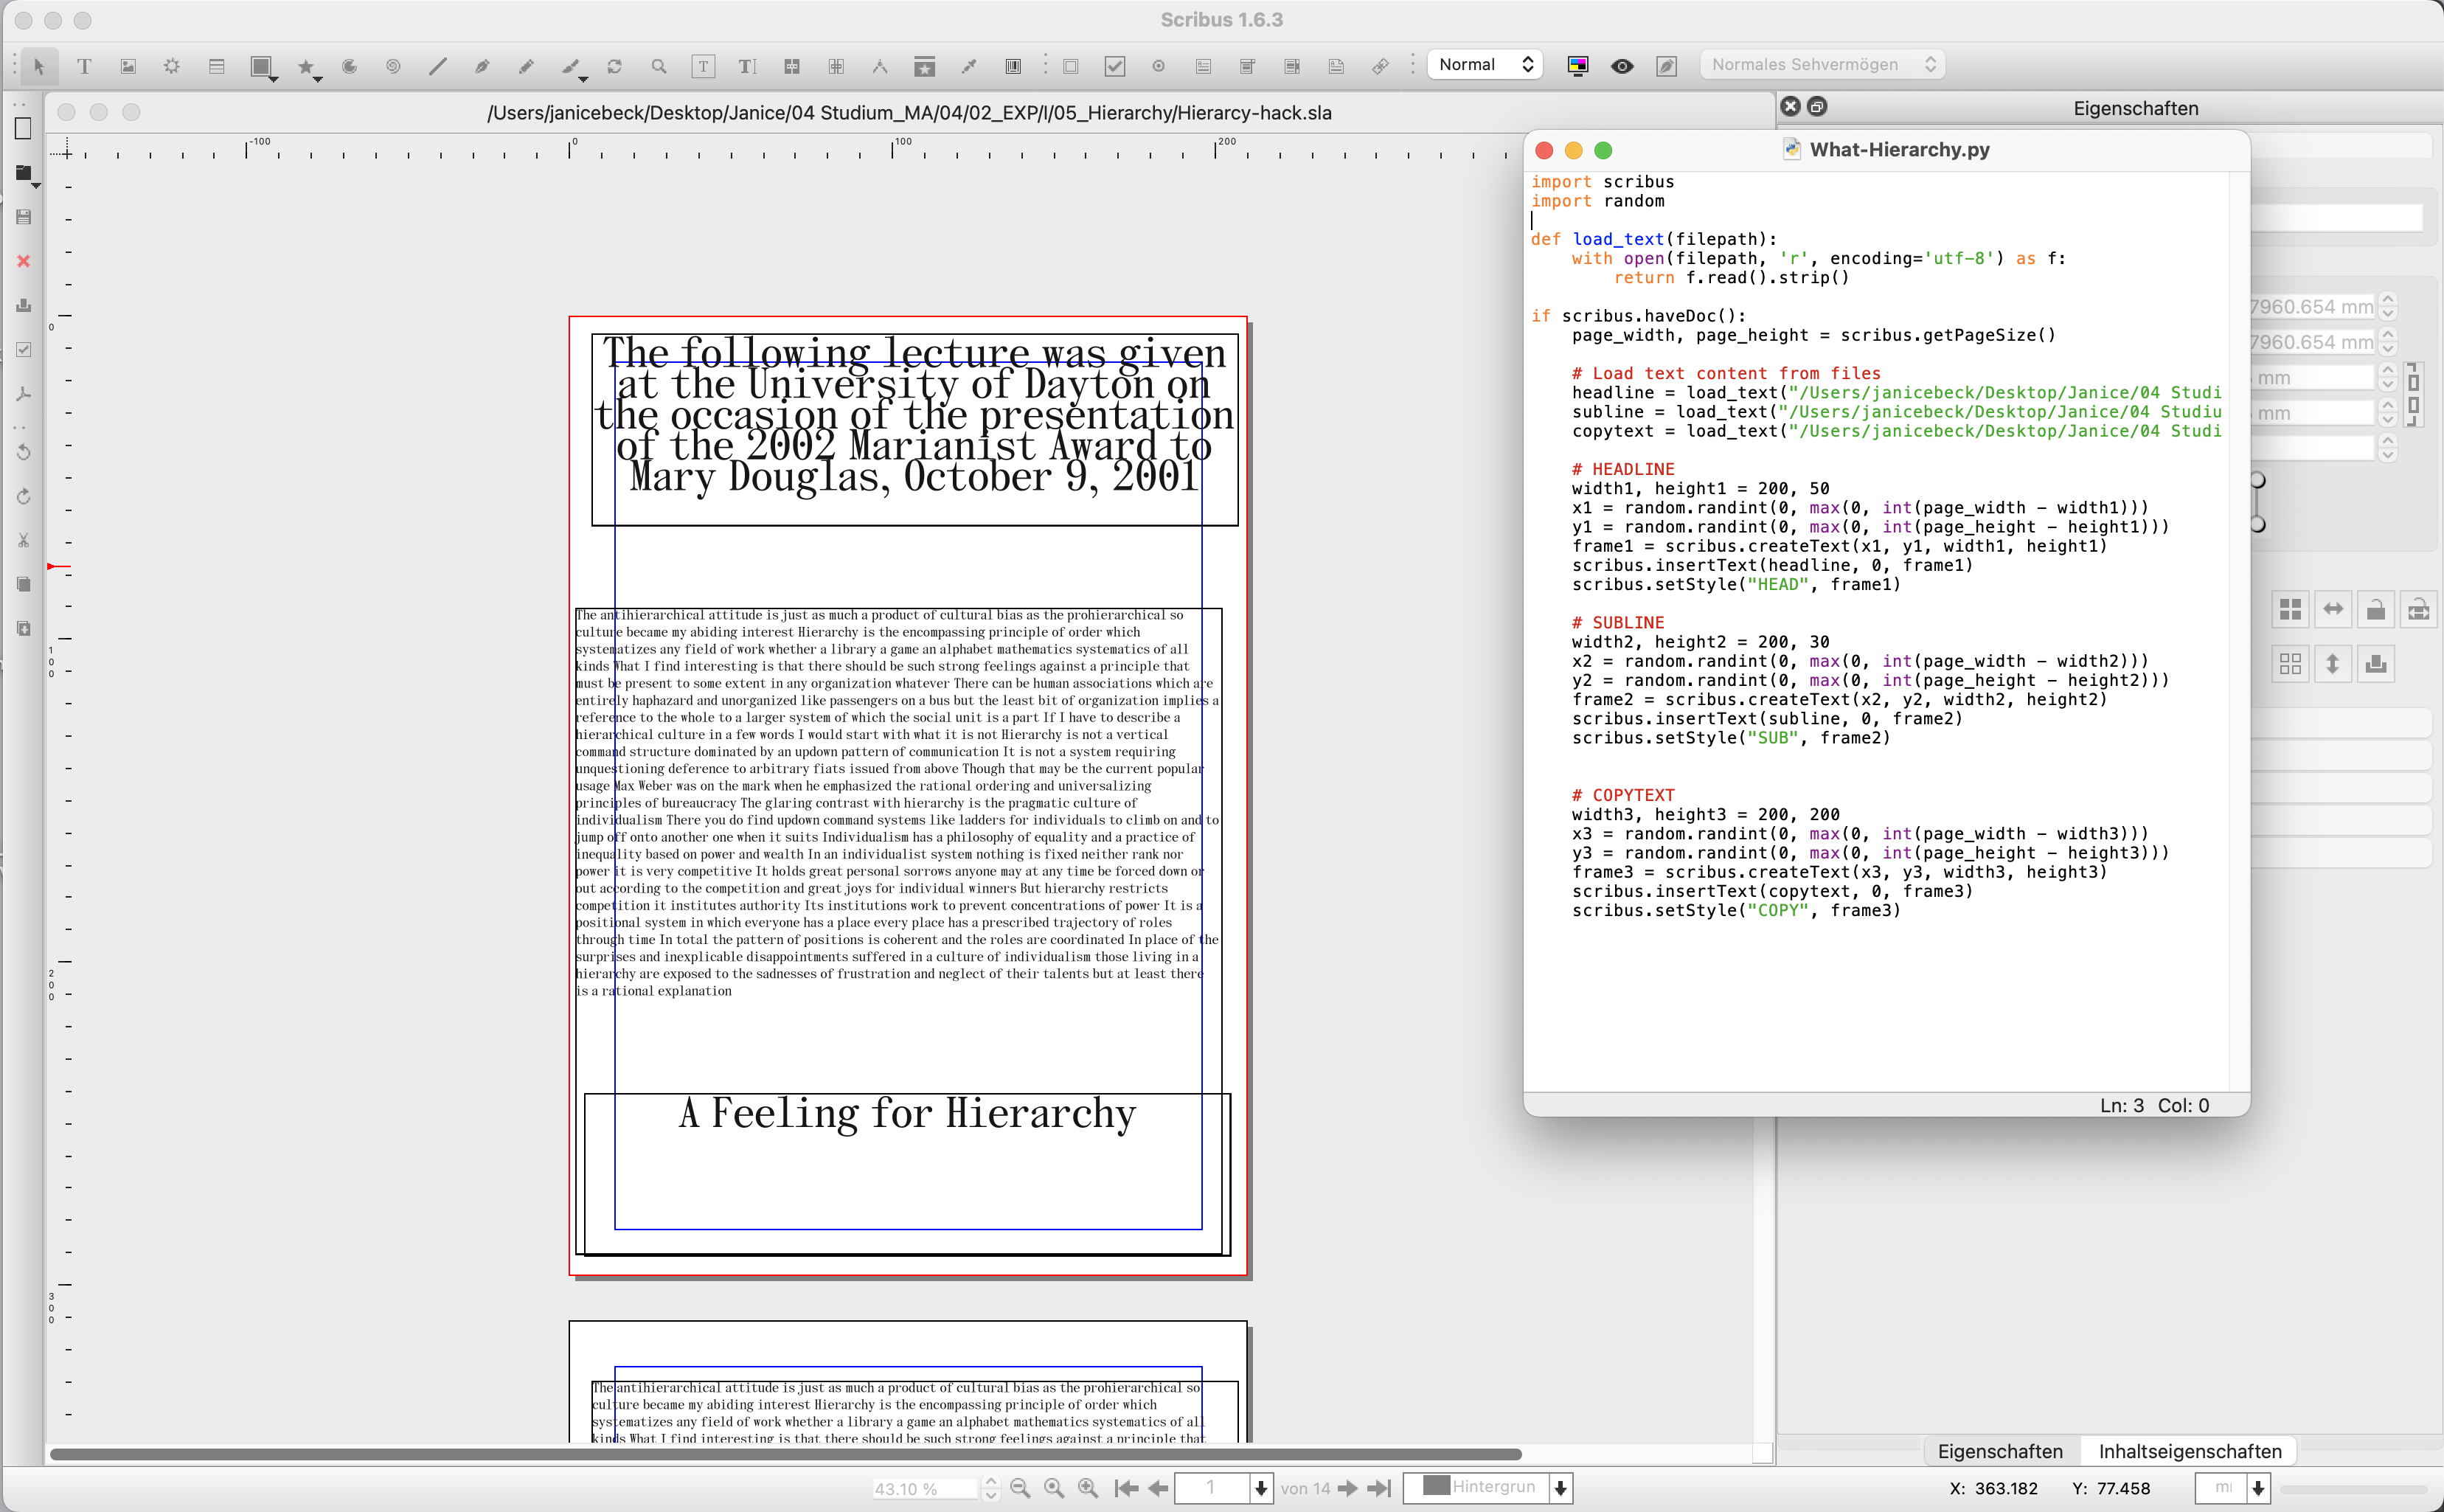Screen dimensions: 2444x1512
Task: Click Group items icon in Eigenschaften panel
Action: (2290, 609)
